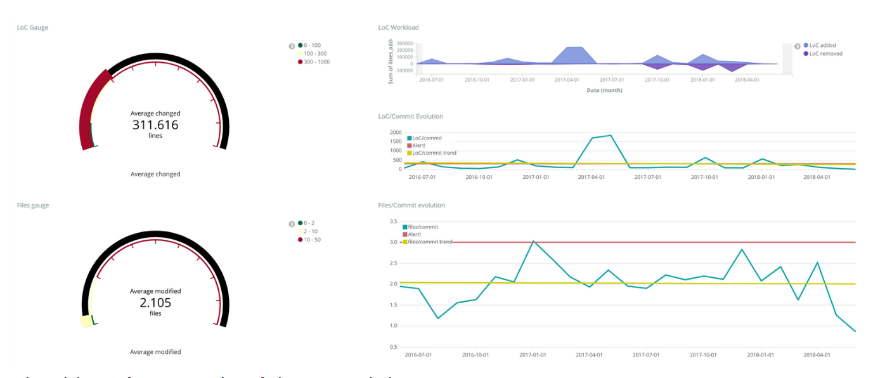
Task: Click the Alert! legend in LoC/Commit Evolution
Action: [417, 146]
